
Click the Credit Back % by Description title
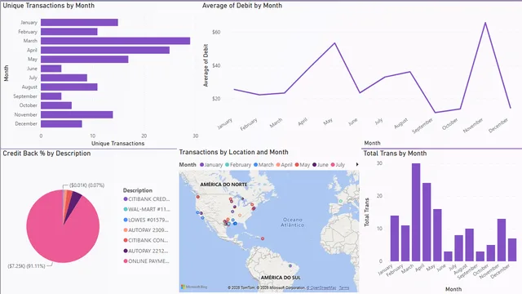(46, 154)
